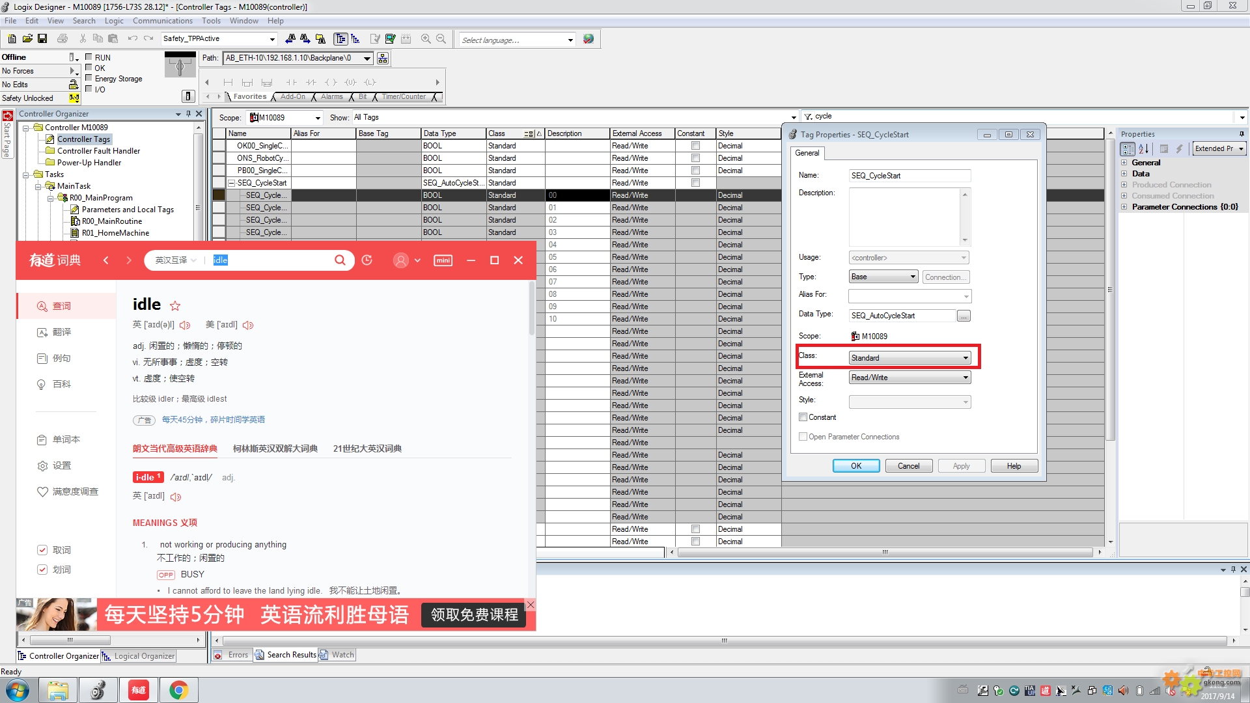
Task: Click the Open project folder icon
Action: click(x=27, y=39)
